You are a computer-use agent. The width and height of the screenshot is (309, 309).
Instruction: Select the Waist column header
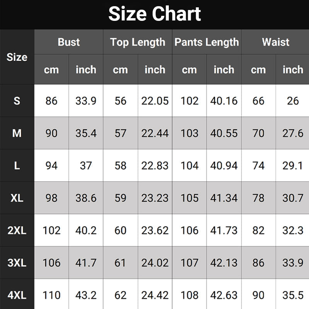tap(275, 42)
